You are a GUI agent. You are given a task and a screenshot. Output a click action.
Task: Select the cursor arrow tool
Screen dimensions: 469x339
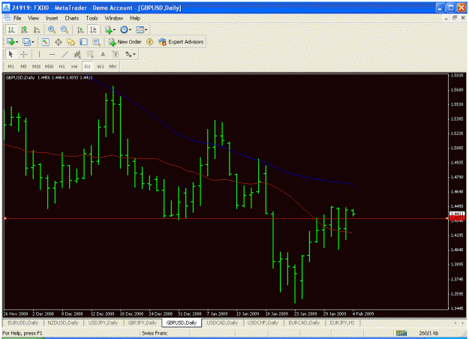pyautogui.click(x=11, y=55)
